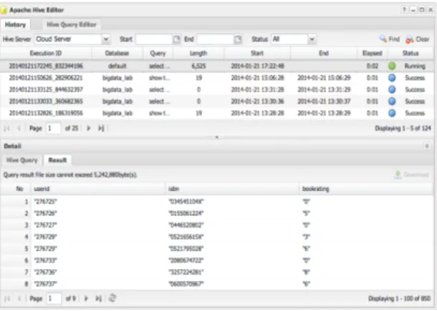The image size is (437, 311).
Task: Click the Find button
Action: tap(389, 39)
